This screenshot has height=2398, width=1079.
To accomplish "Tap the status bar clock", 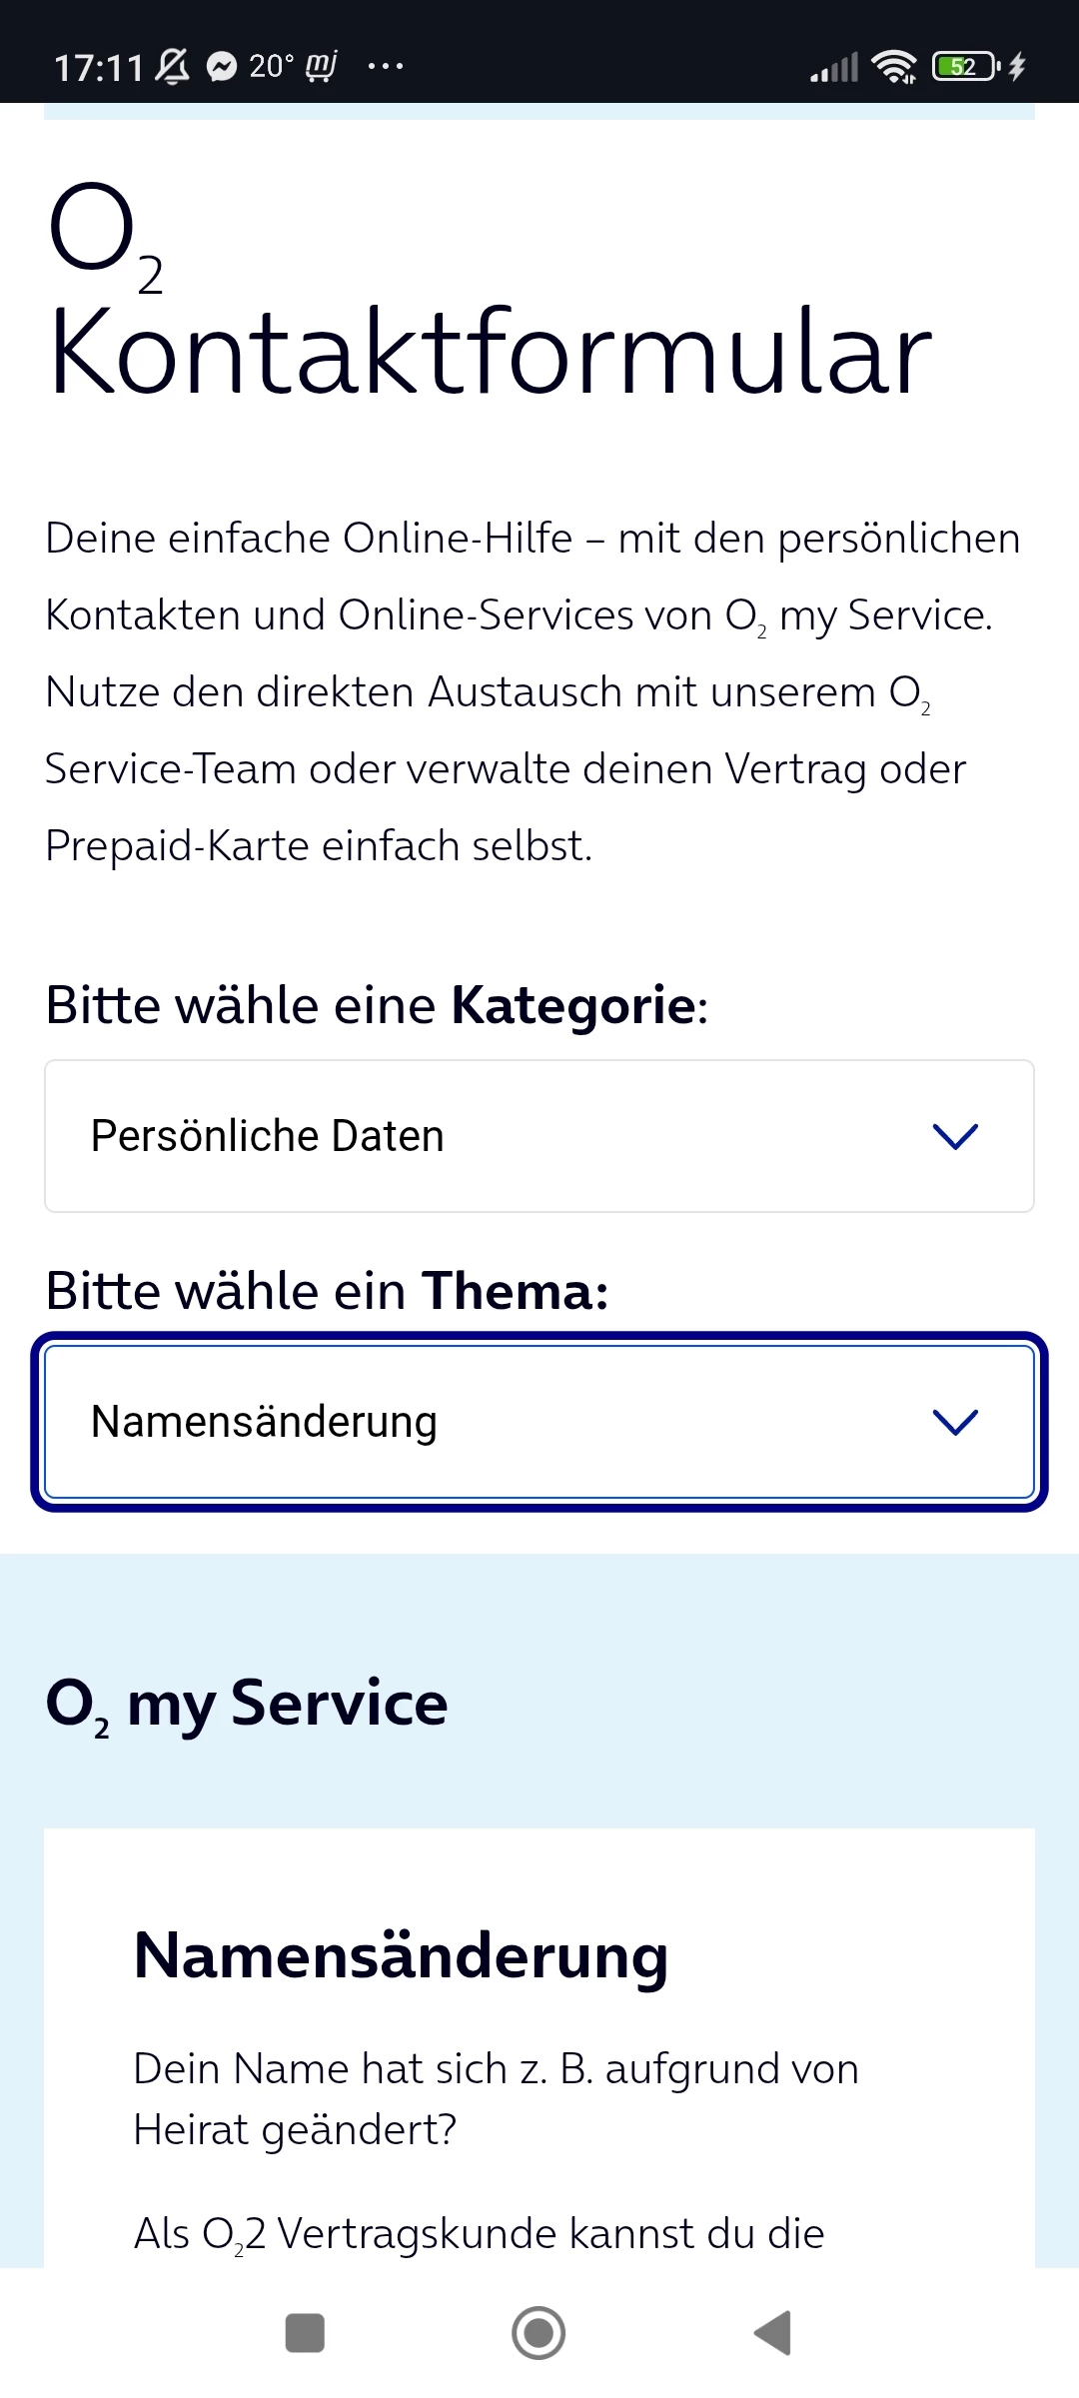I will coord(98,67).
